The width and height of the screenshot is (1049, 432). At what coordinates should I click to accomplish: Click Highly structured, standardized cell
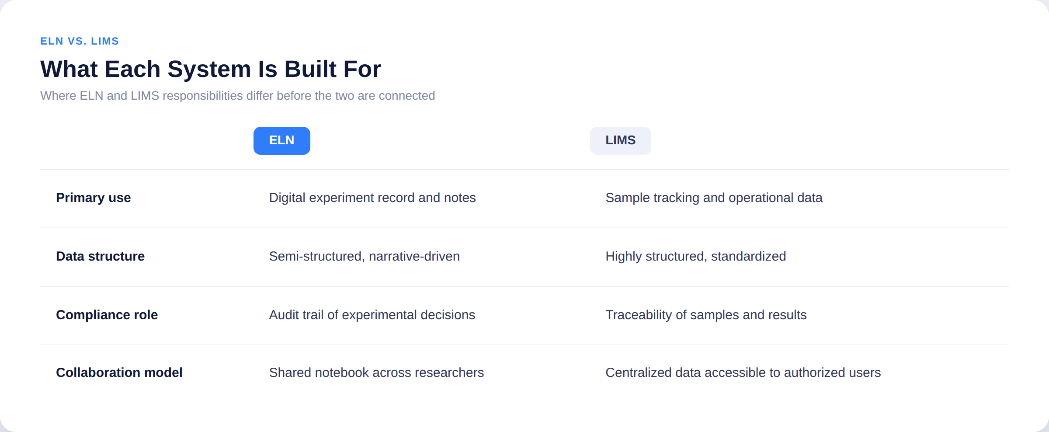tap(696, 256)
